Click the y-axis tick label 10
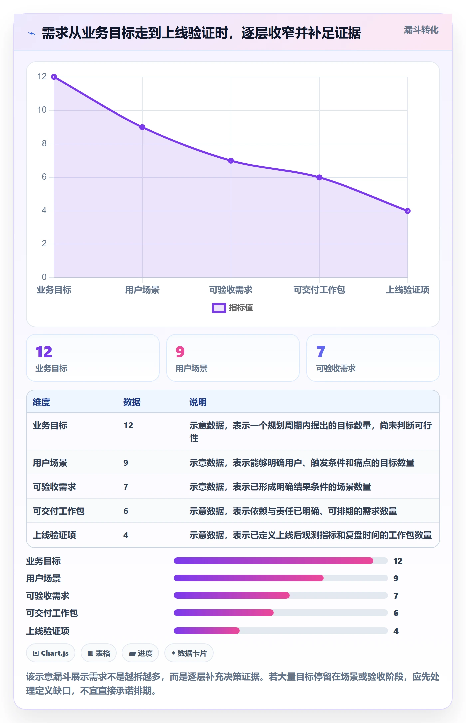Viewport: 466px width, 723px height. pyautogui.click(x=42, y=110)
